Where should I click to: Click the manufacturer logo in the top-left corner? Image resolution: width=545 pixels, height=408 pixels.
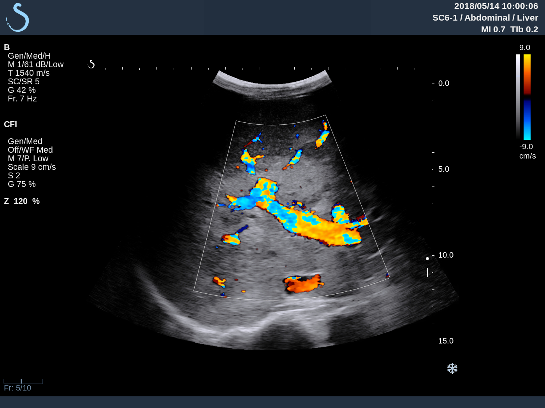pos(17,17)
